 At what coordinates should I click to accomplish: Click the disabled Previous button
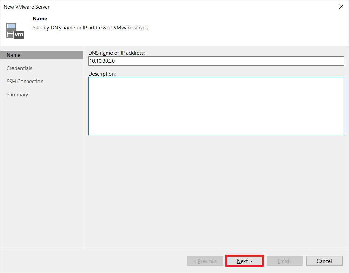[205, 261]
